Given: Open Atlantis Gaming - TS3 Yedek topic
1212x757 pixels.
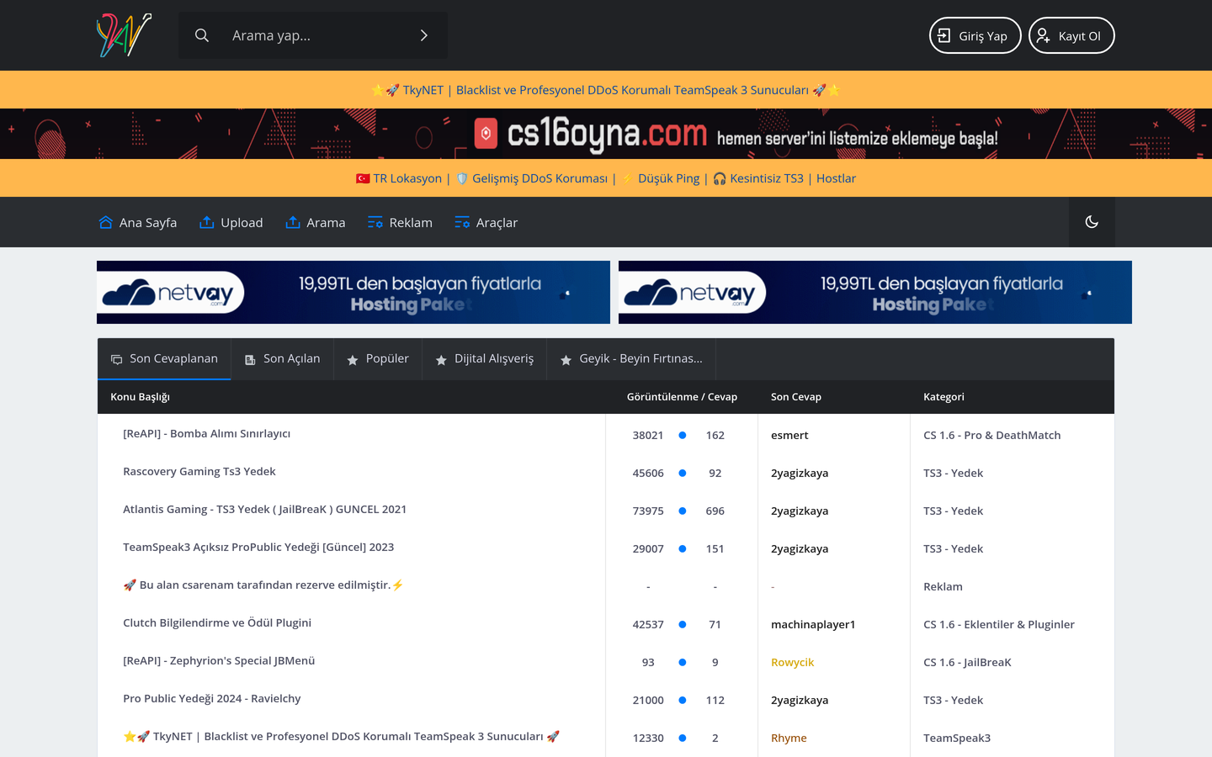Looking at the screenshot, I should [x=265, y=510].
